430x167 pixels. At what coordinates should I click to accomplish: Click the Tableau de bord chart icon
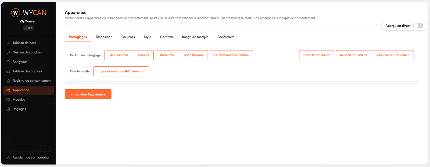[8, 43]
